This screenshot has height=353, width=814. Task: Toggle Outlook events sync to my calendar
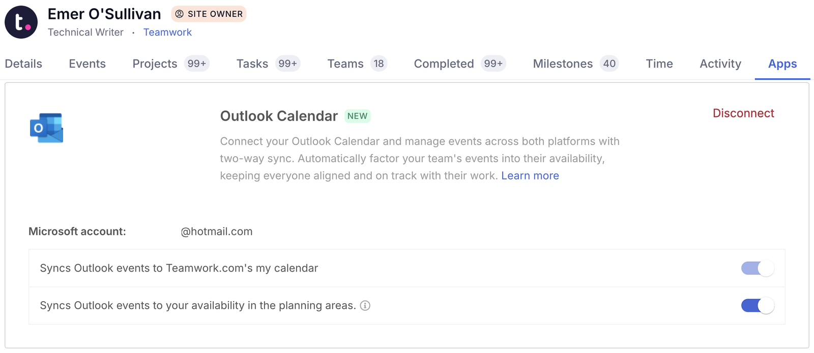(757, 268)
